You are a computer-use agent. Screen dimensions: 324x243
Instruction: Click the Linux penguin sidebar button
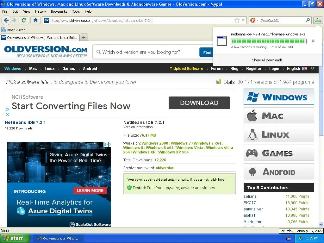click(279, 134)
